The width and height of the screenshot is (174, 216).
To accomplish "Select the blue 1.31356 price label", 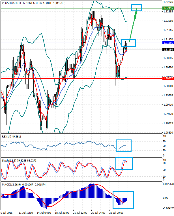I will [x=168, y=43].
